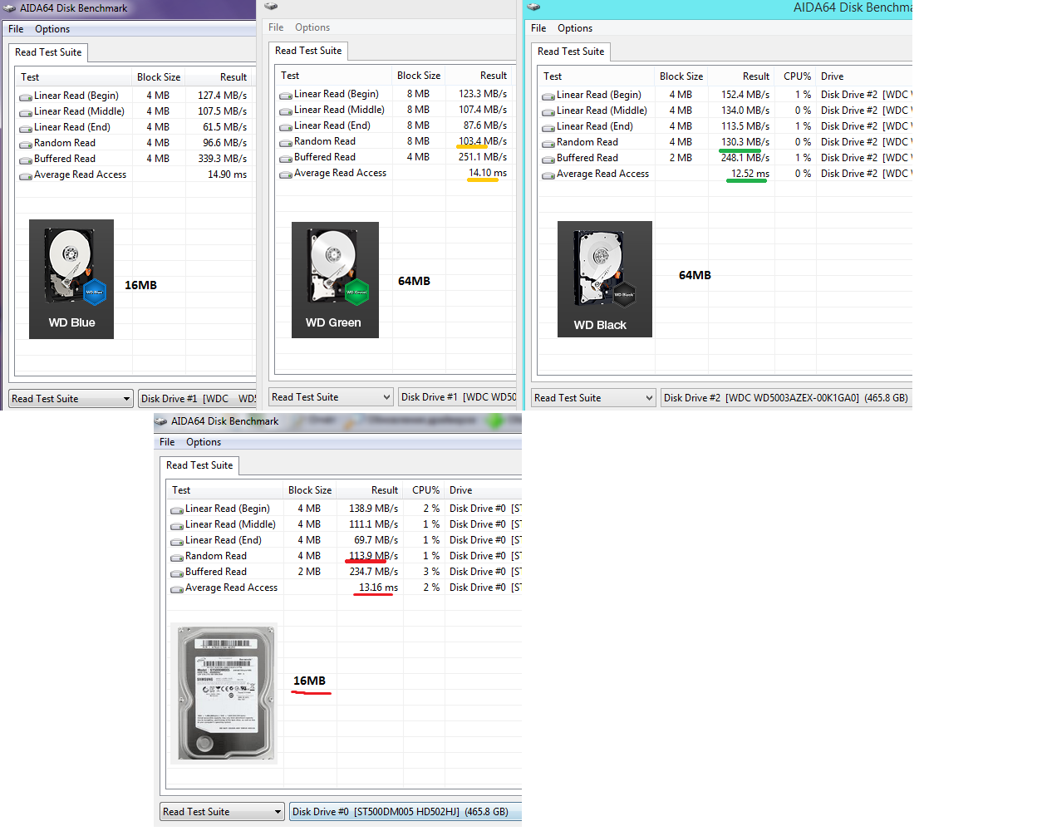This screenshot has height=831, width=1042.
Task: Click the Block Size column header in Samsung drive window
Action: 310,490
